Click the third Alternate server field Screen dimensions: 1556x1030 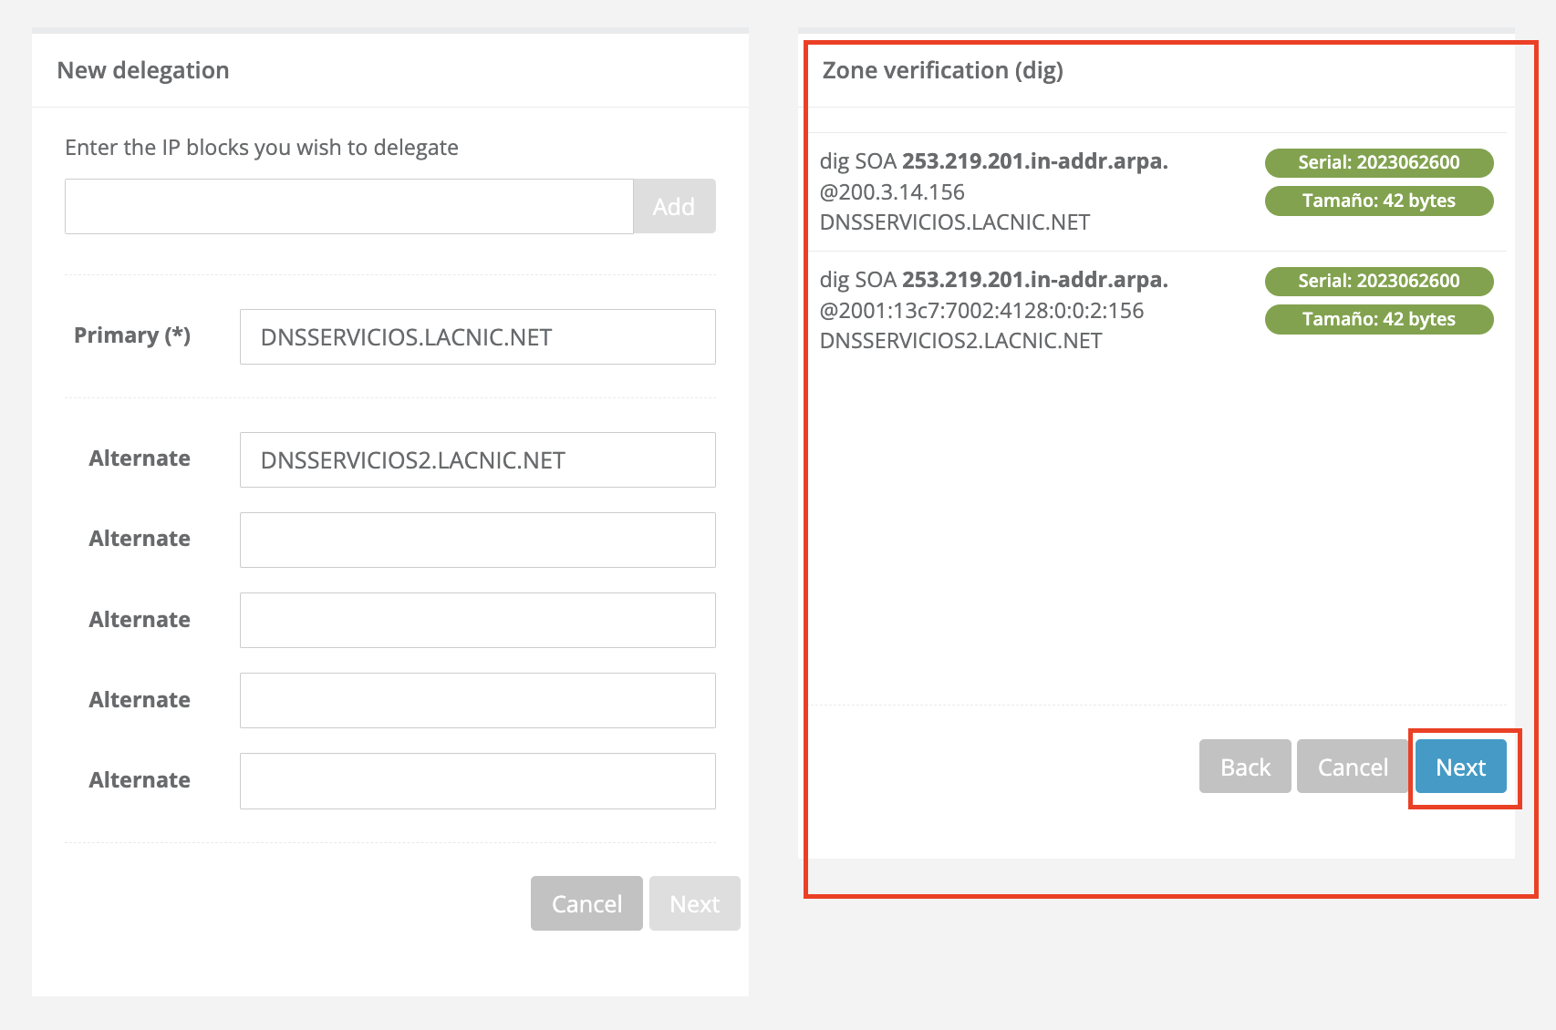click(x=477, y=621)
